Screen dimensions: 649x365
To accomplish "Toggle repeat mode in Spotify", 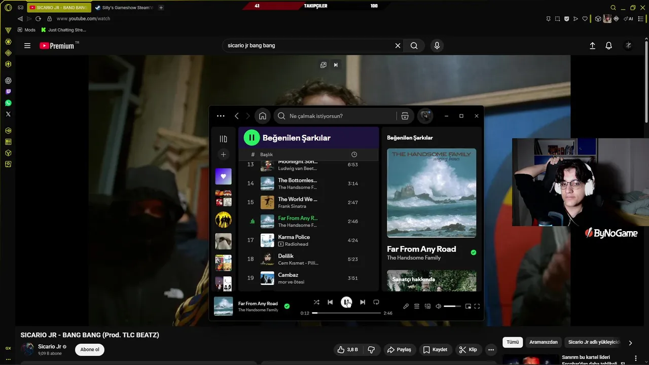I will click(x=376, y=302).
